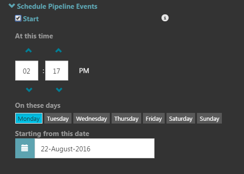Decrease the hour with down arrow

pyautogui.click(x=29, y=90)
